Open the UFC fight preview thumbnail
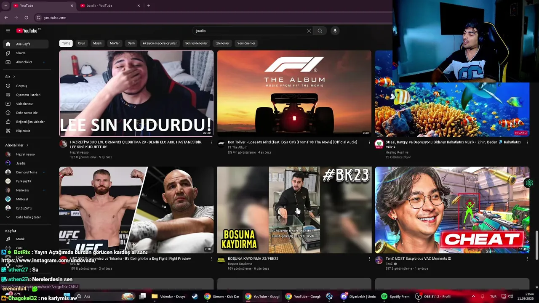The width and height of the screenshot is (539, 303). 136,210
